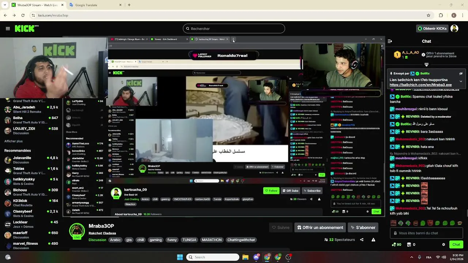
Task: Click the banned chat input field
Action: pyautogui.click(x=426, y=233)
